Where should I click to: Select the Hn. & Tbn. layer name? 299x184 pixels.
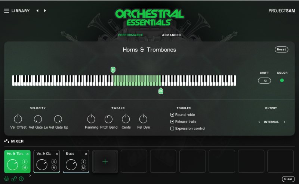(15, 154)
